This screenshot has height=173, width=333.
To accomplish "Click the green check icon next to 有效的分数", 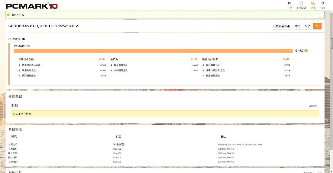I will pyautogui.click(x=8, y=15).
